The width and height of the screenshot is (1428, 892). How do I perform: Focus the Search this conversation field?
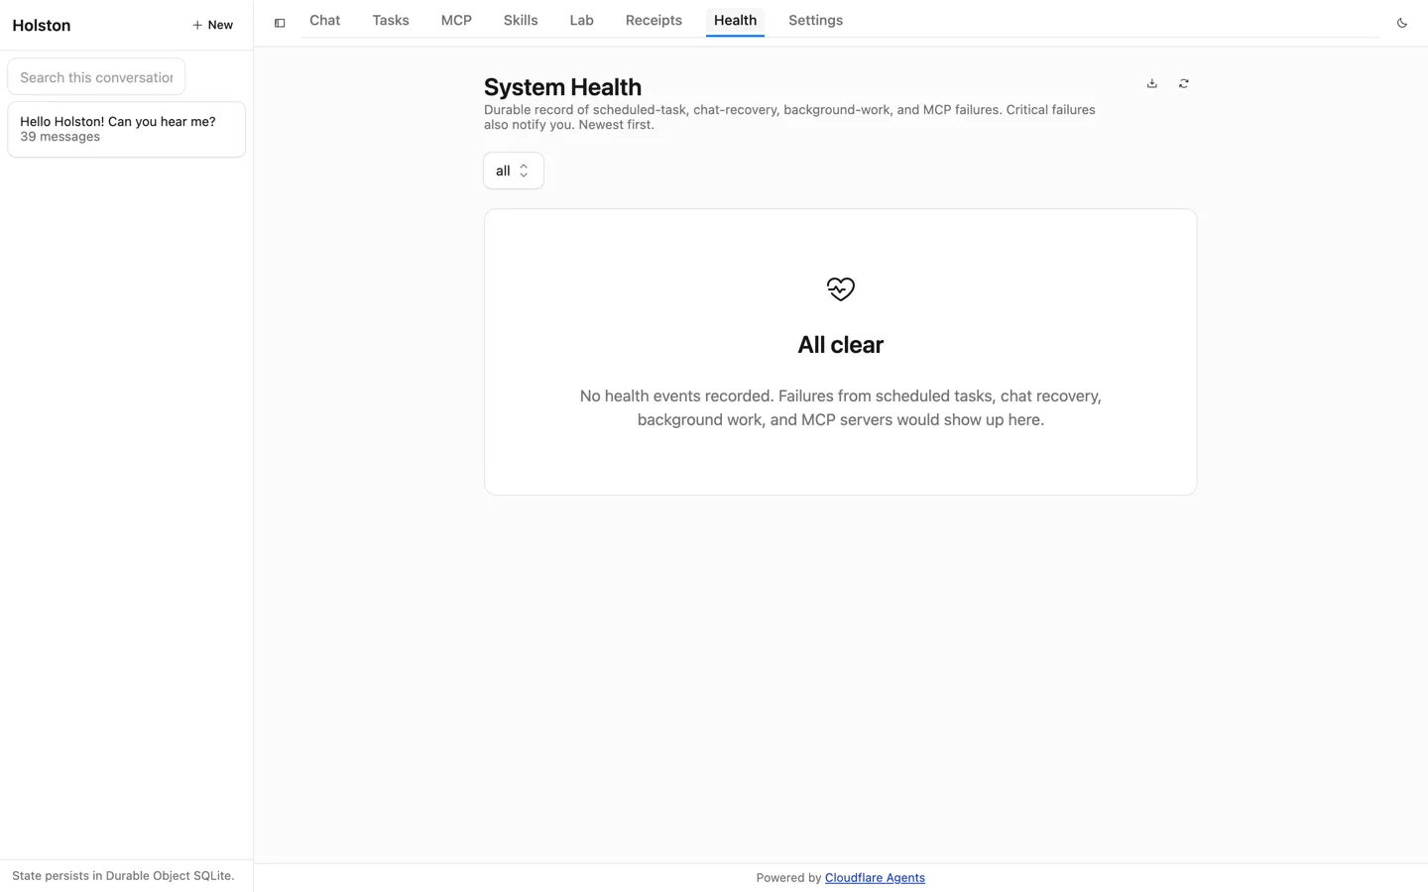pyautogui.click(x=96, y=77)
